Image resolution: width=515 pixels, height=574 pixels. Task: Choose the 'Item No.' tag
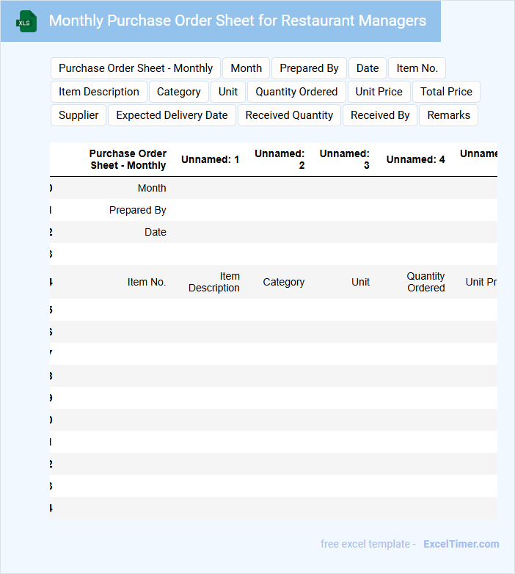[417, 68]
